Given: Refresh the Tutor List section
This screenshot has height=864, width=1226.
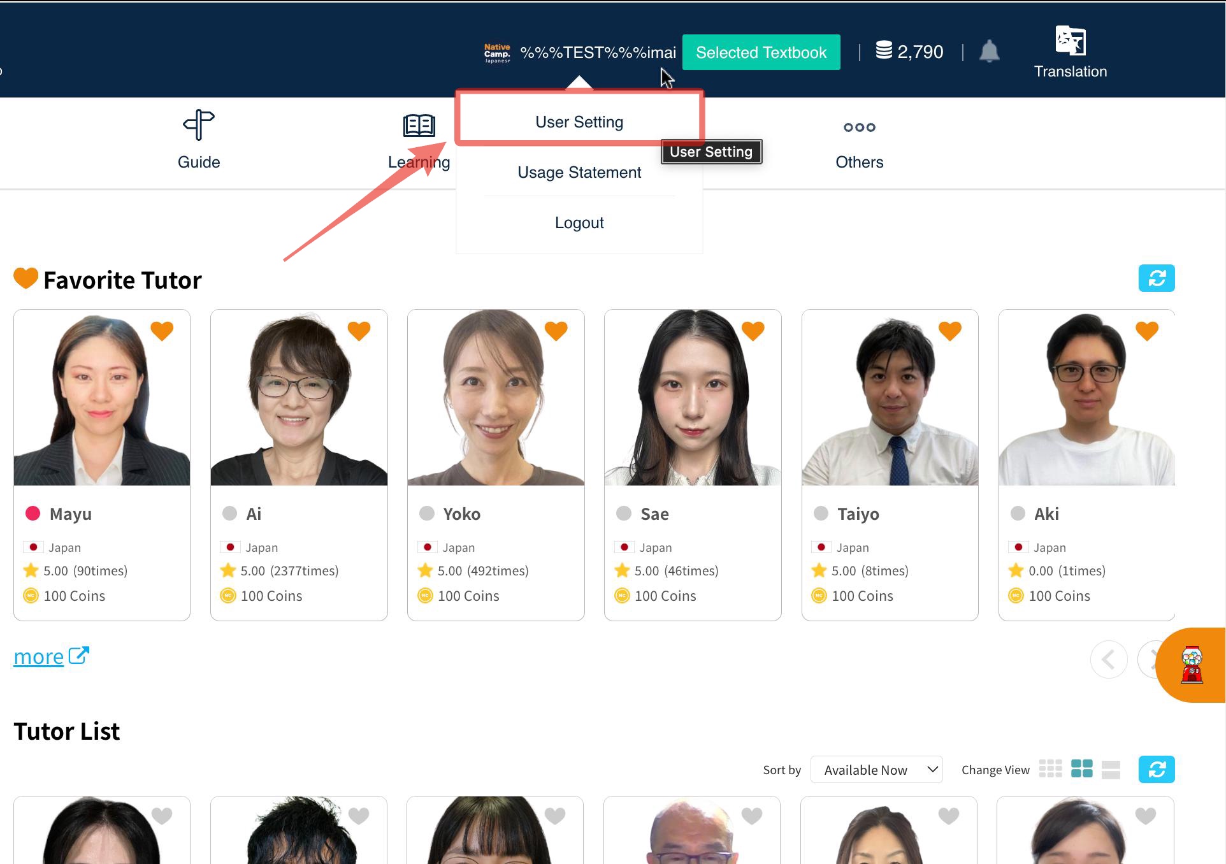Looking at the screenshot, I should click(x=1157, y=770).
